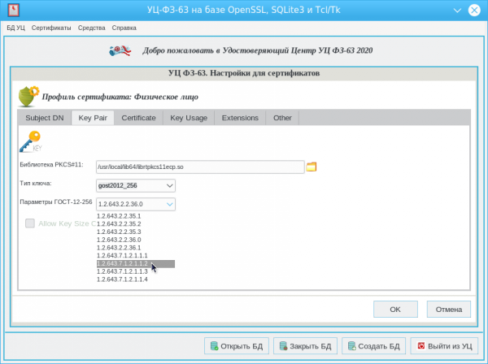Click the PKCS#11 library path field
Screen dimensions: 488x364
tap(200, 167)
